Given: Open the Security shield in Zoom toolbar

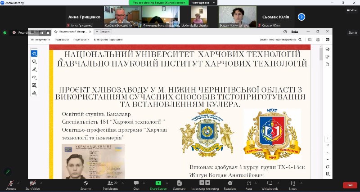Looking at the screenshot, I should [85, 185].
